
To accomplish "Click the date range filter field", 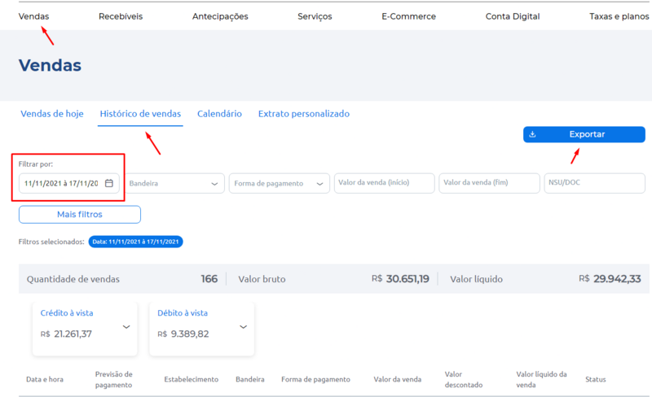I will pos(69,183).
